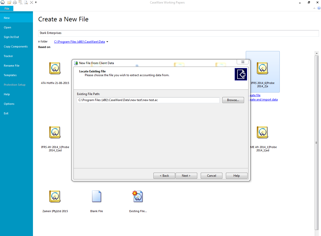Screen dimensions: 321x236
Task: Click the Browse... button
Action: pyautogui.click(x=233, y=100)
